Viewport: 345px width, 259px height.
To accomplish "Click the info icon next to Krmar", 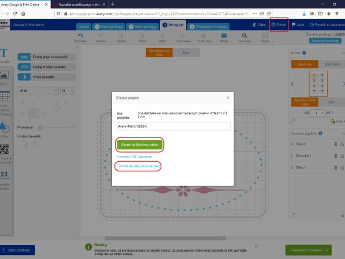I will point(304,53).
